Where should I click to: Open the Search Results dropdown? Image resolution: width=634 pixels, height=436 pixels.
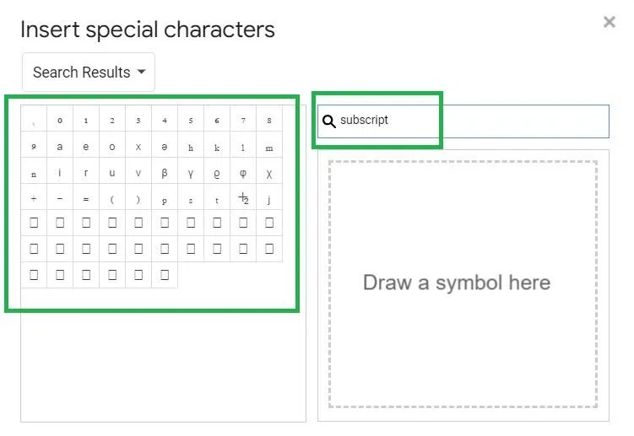pos(89,73)
